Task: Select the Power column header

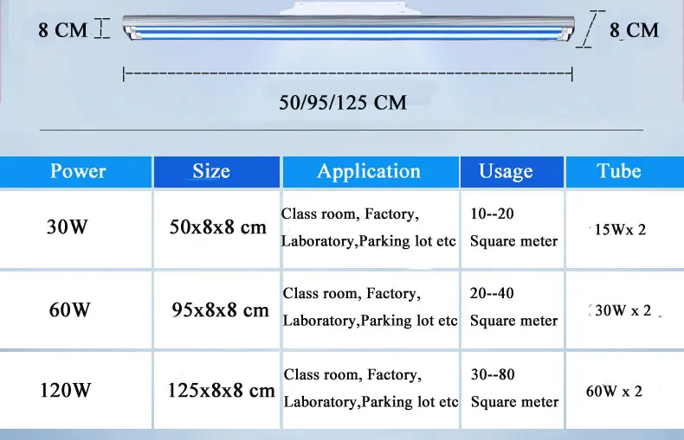Action: pyautogui.click(x=78, y=170)
